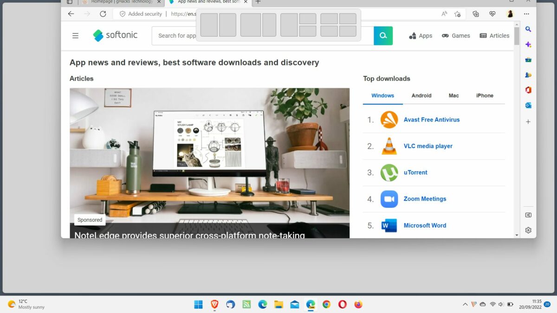The width and height of the screenshot is (557, 313).
Task: Click the green search button
Action: pos(383,35)
